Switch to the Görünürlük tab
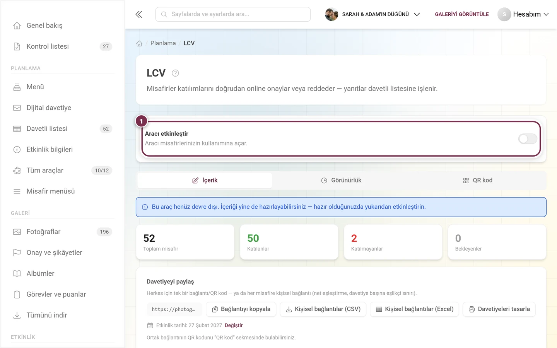 (x=341, y=181)
